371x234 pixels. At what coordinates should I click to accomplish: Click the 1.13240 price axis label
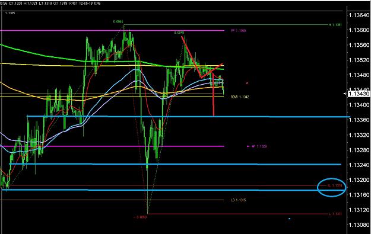(x=359, y=165)
